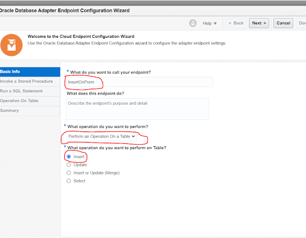Pick the Select radio option
The height and width of the screenshot is (238, 306).
pyautogui.click(x=68, y=181)
